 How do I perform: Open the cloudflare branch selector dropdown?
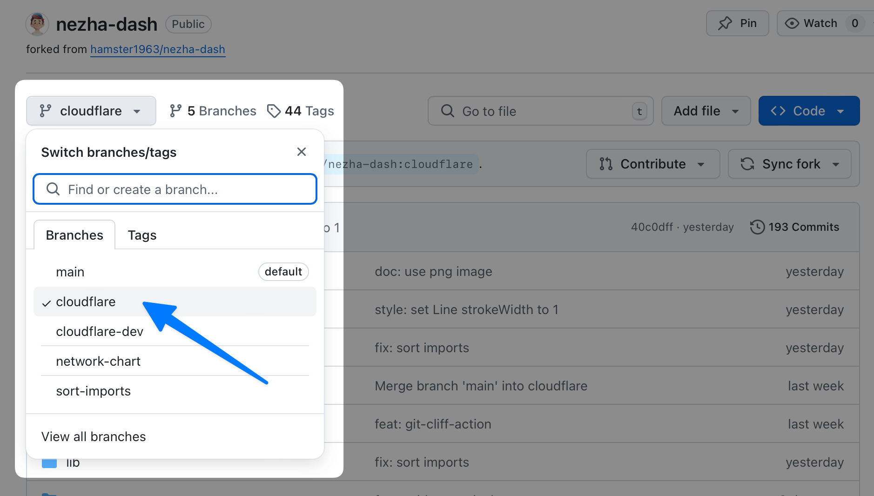point(91,111)
